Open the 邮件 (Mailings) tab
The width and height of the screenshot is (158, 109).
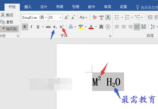click(x=92, y=7)
